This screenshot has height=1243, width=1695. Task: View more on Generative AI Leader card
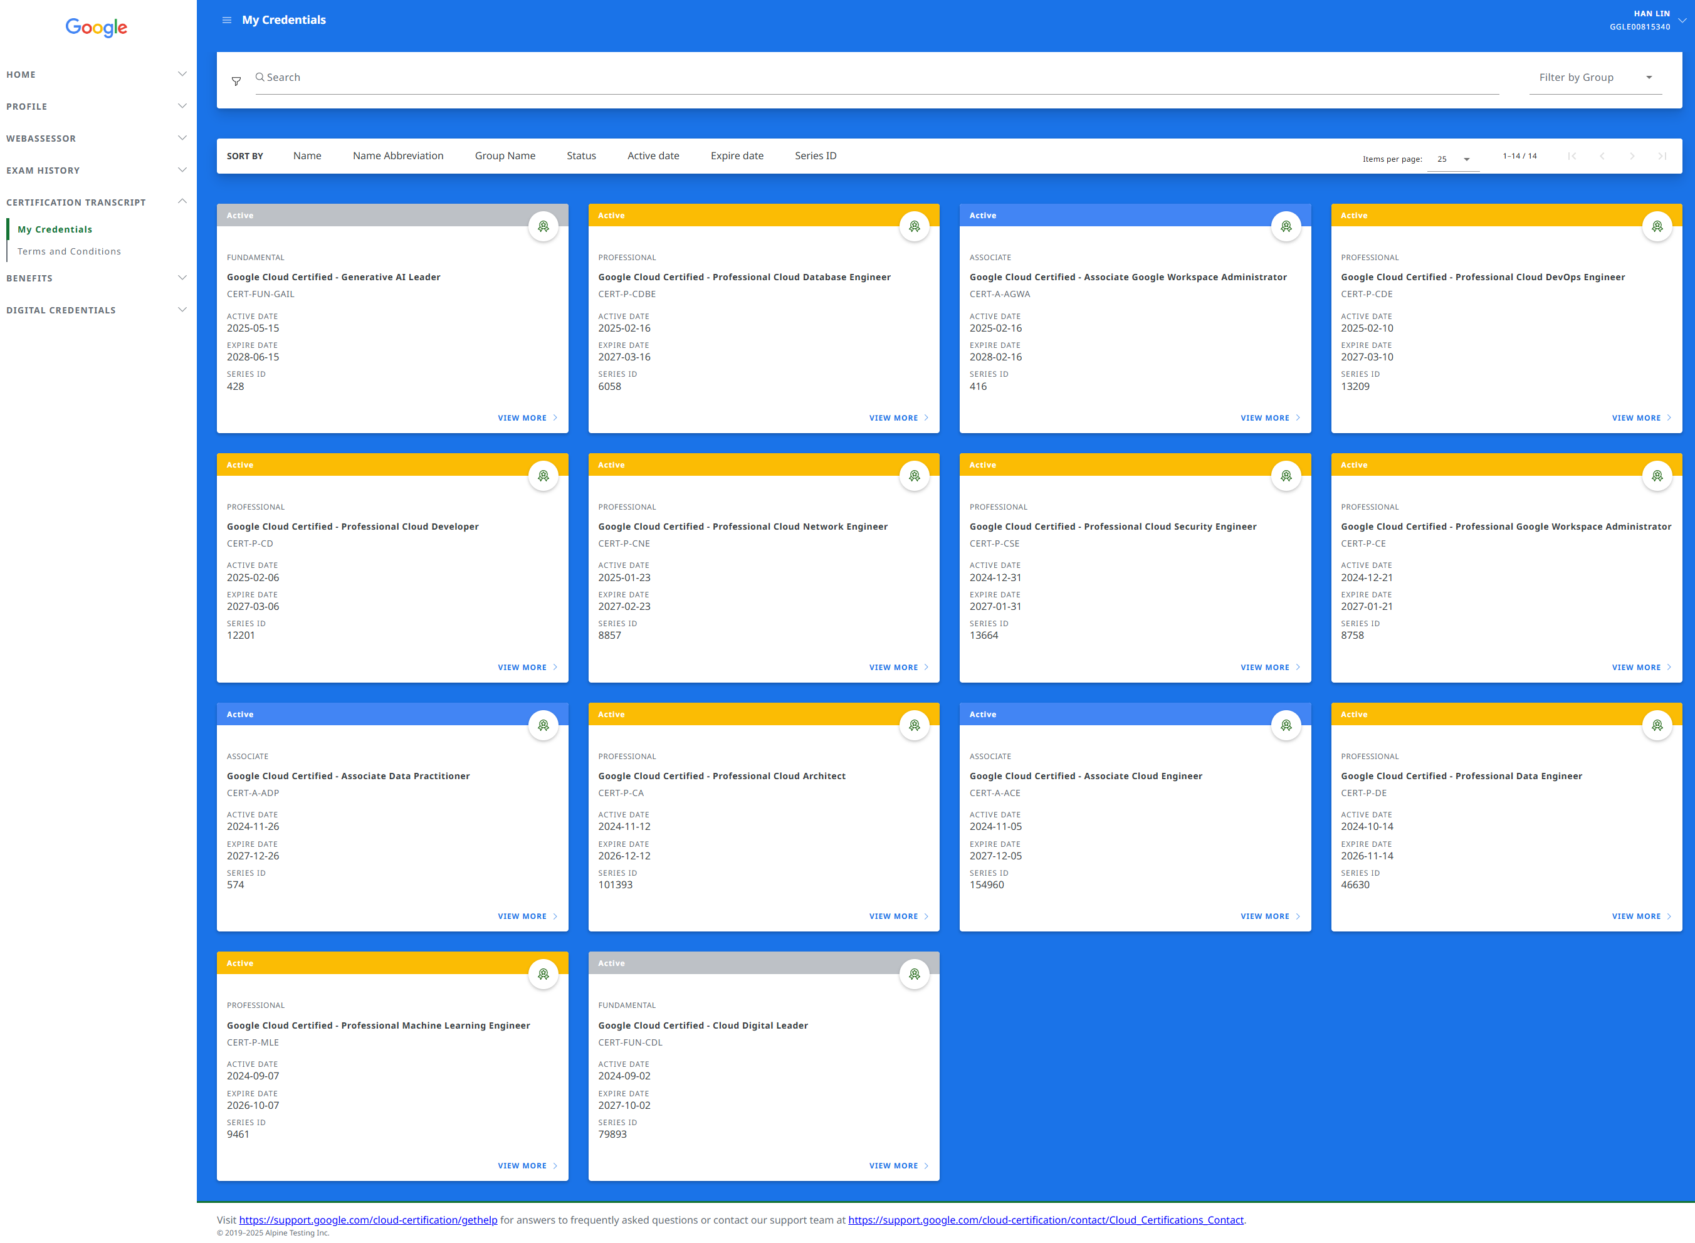[x=527, y=417]
